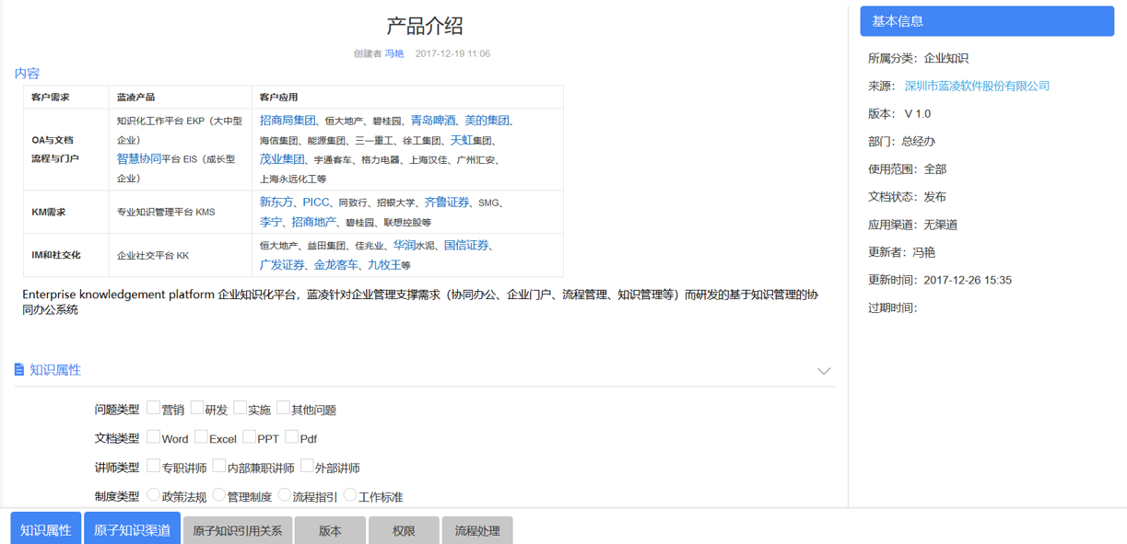Select the 工作标准 radio button

click(349, 495)
